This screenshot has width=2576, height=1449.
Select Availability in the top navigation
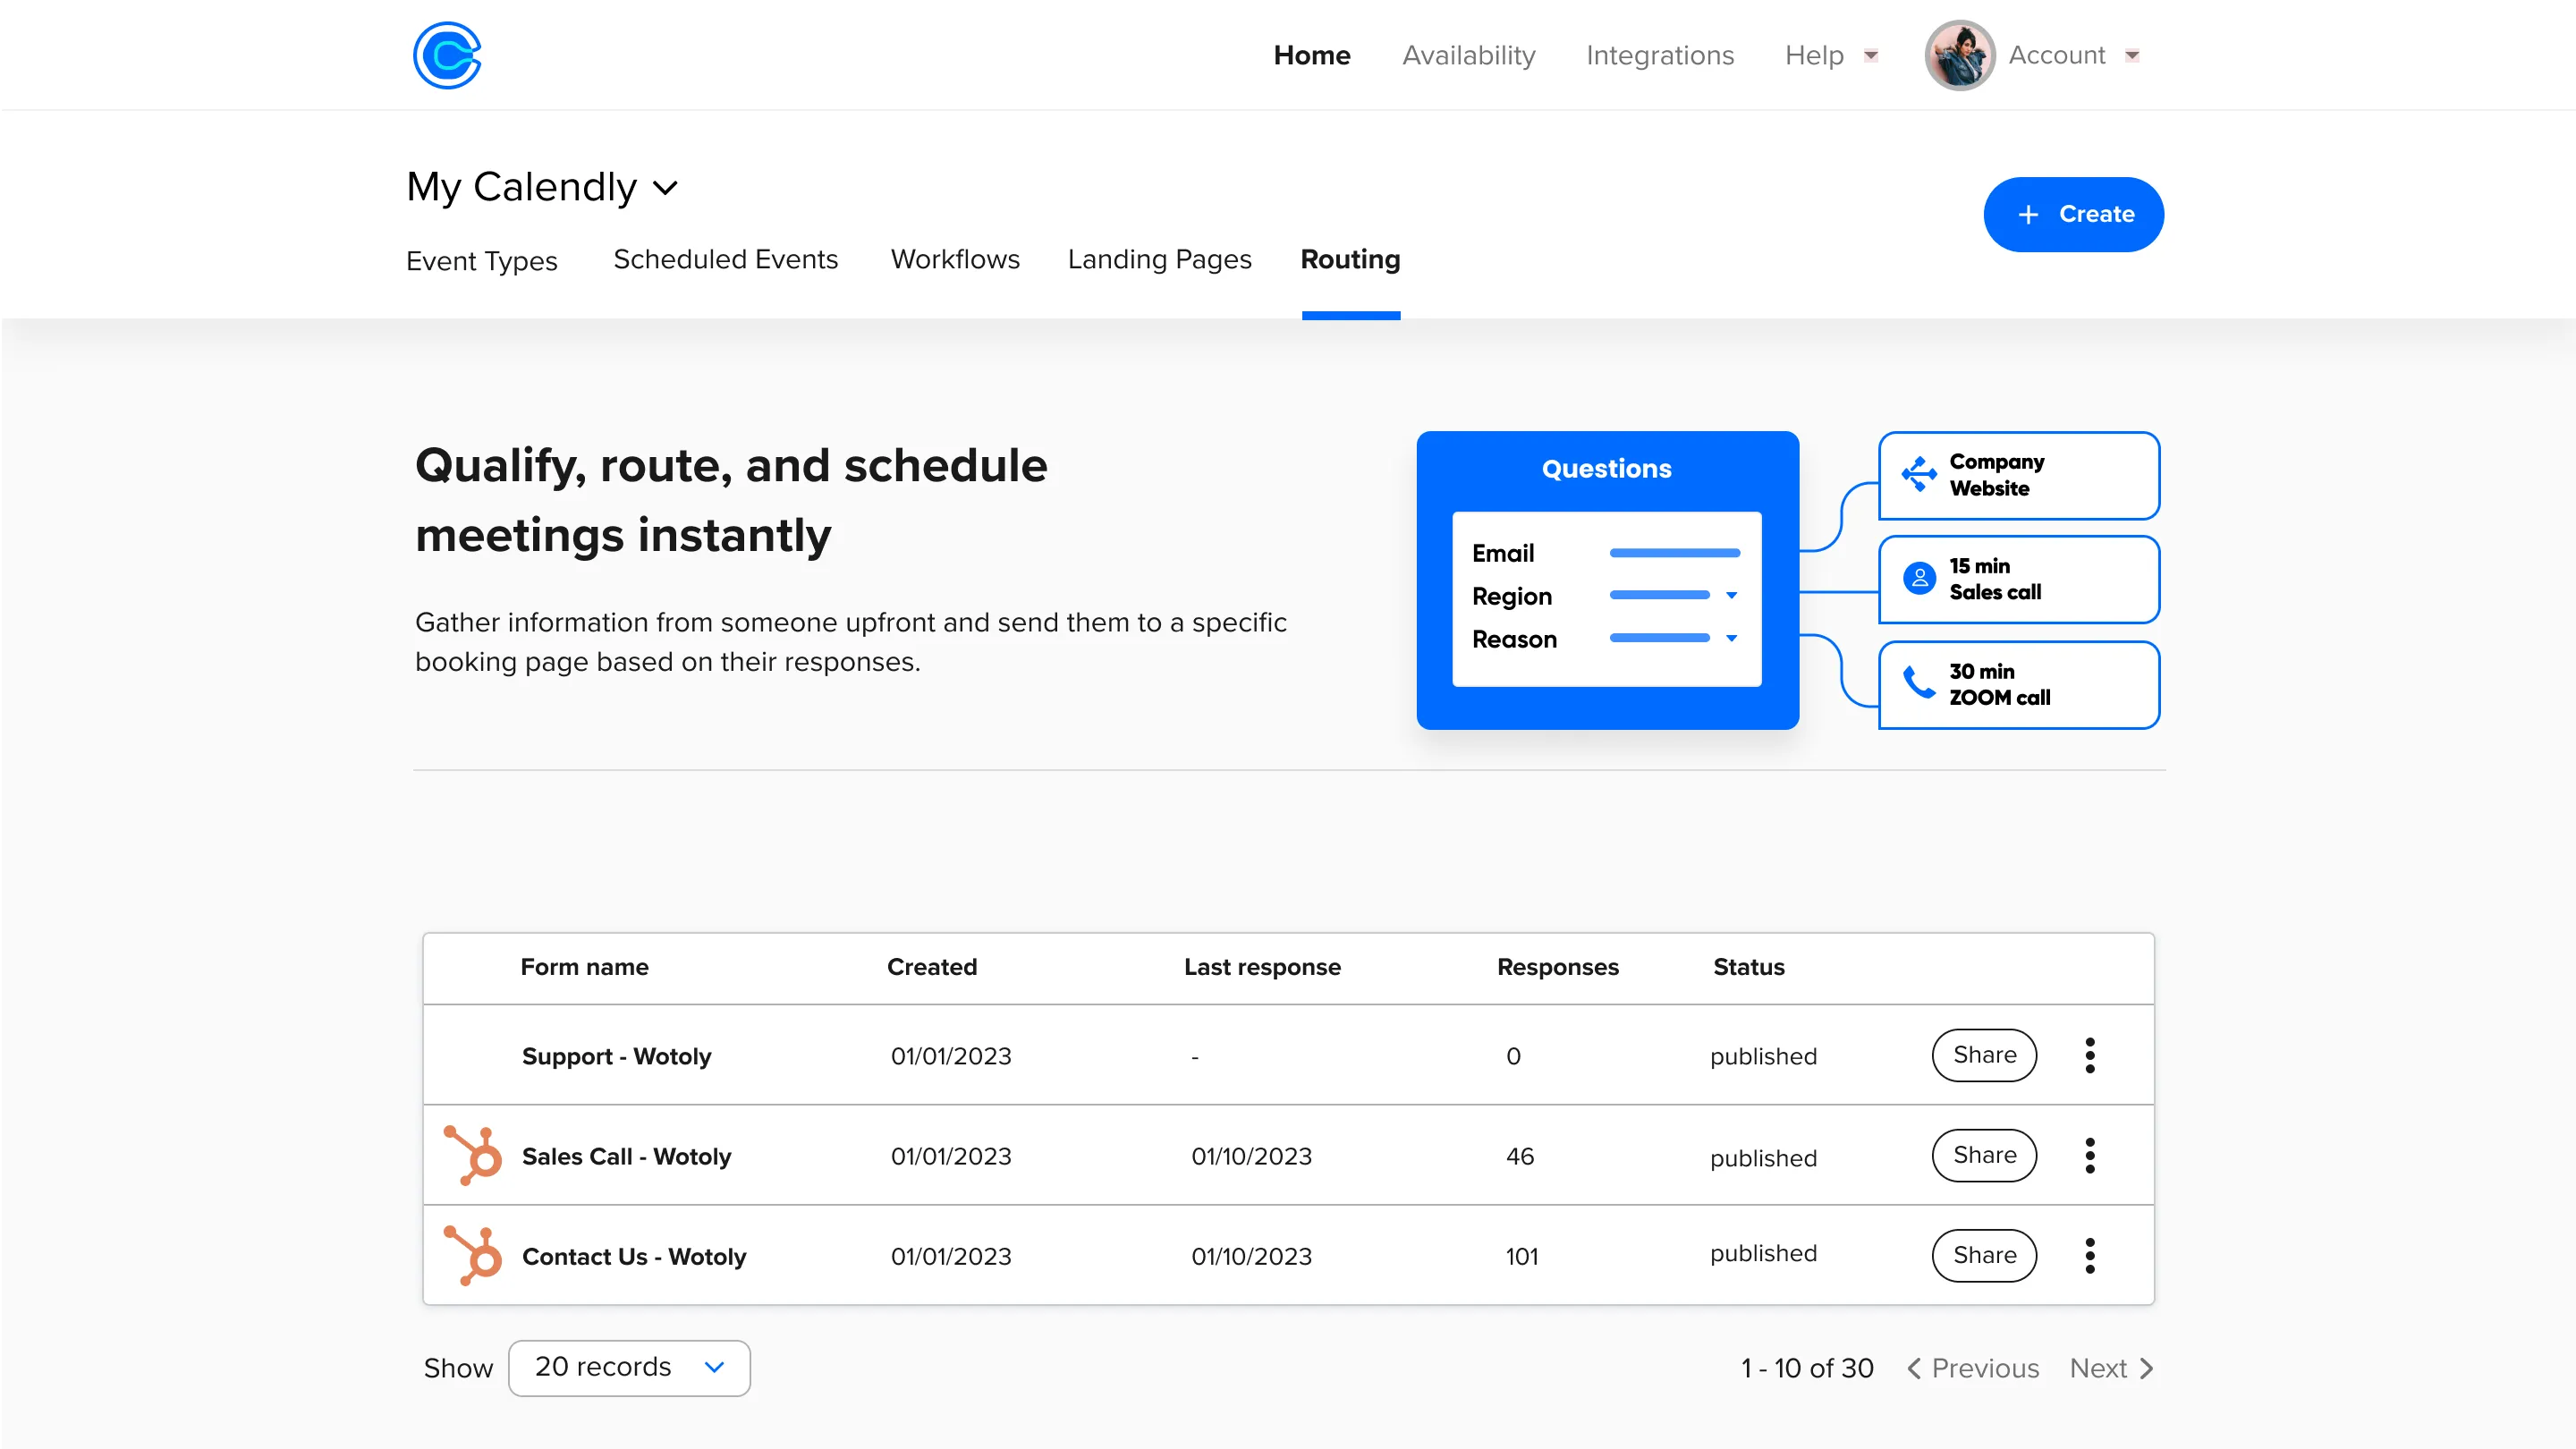pyautogui.click(x=1468, y=55)
